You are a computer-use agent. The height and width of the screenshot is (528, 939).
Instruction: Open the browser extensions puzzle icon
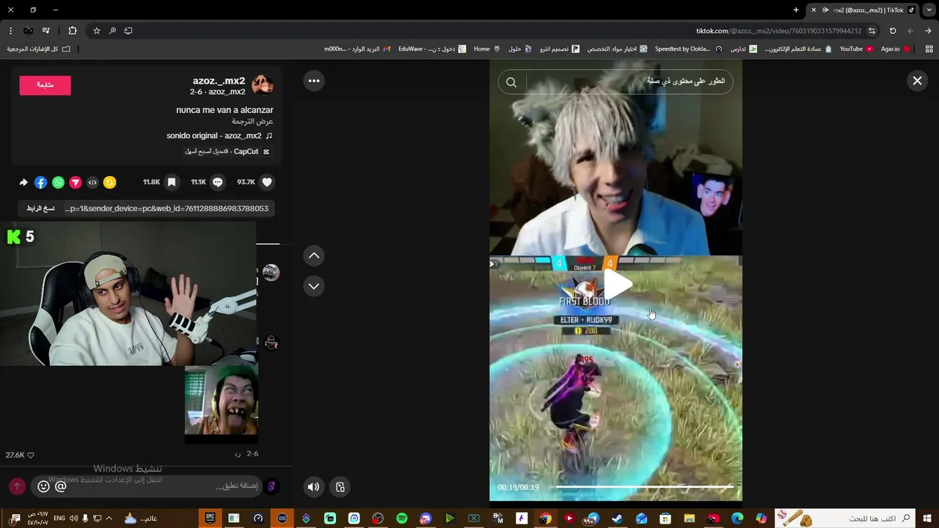72,31
